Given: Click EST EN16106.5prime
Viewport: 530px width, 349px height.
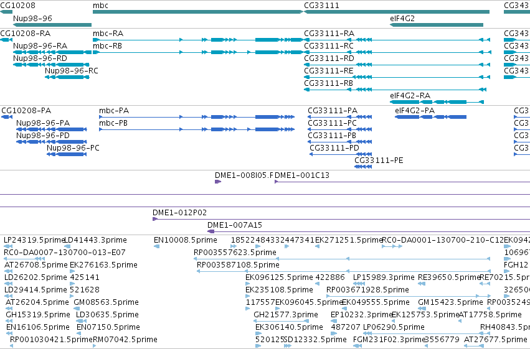Looking at the screenshot, I should pos(9,333).
